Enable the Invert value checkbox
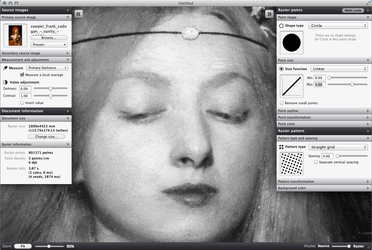The image size is (372, 250). (x=22, y=103)
